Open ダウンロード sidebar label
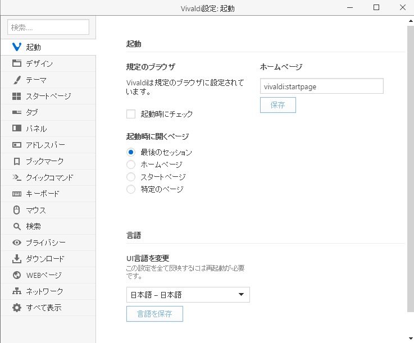The image size is (414, 343). point(45,259)
